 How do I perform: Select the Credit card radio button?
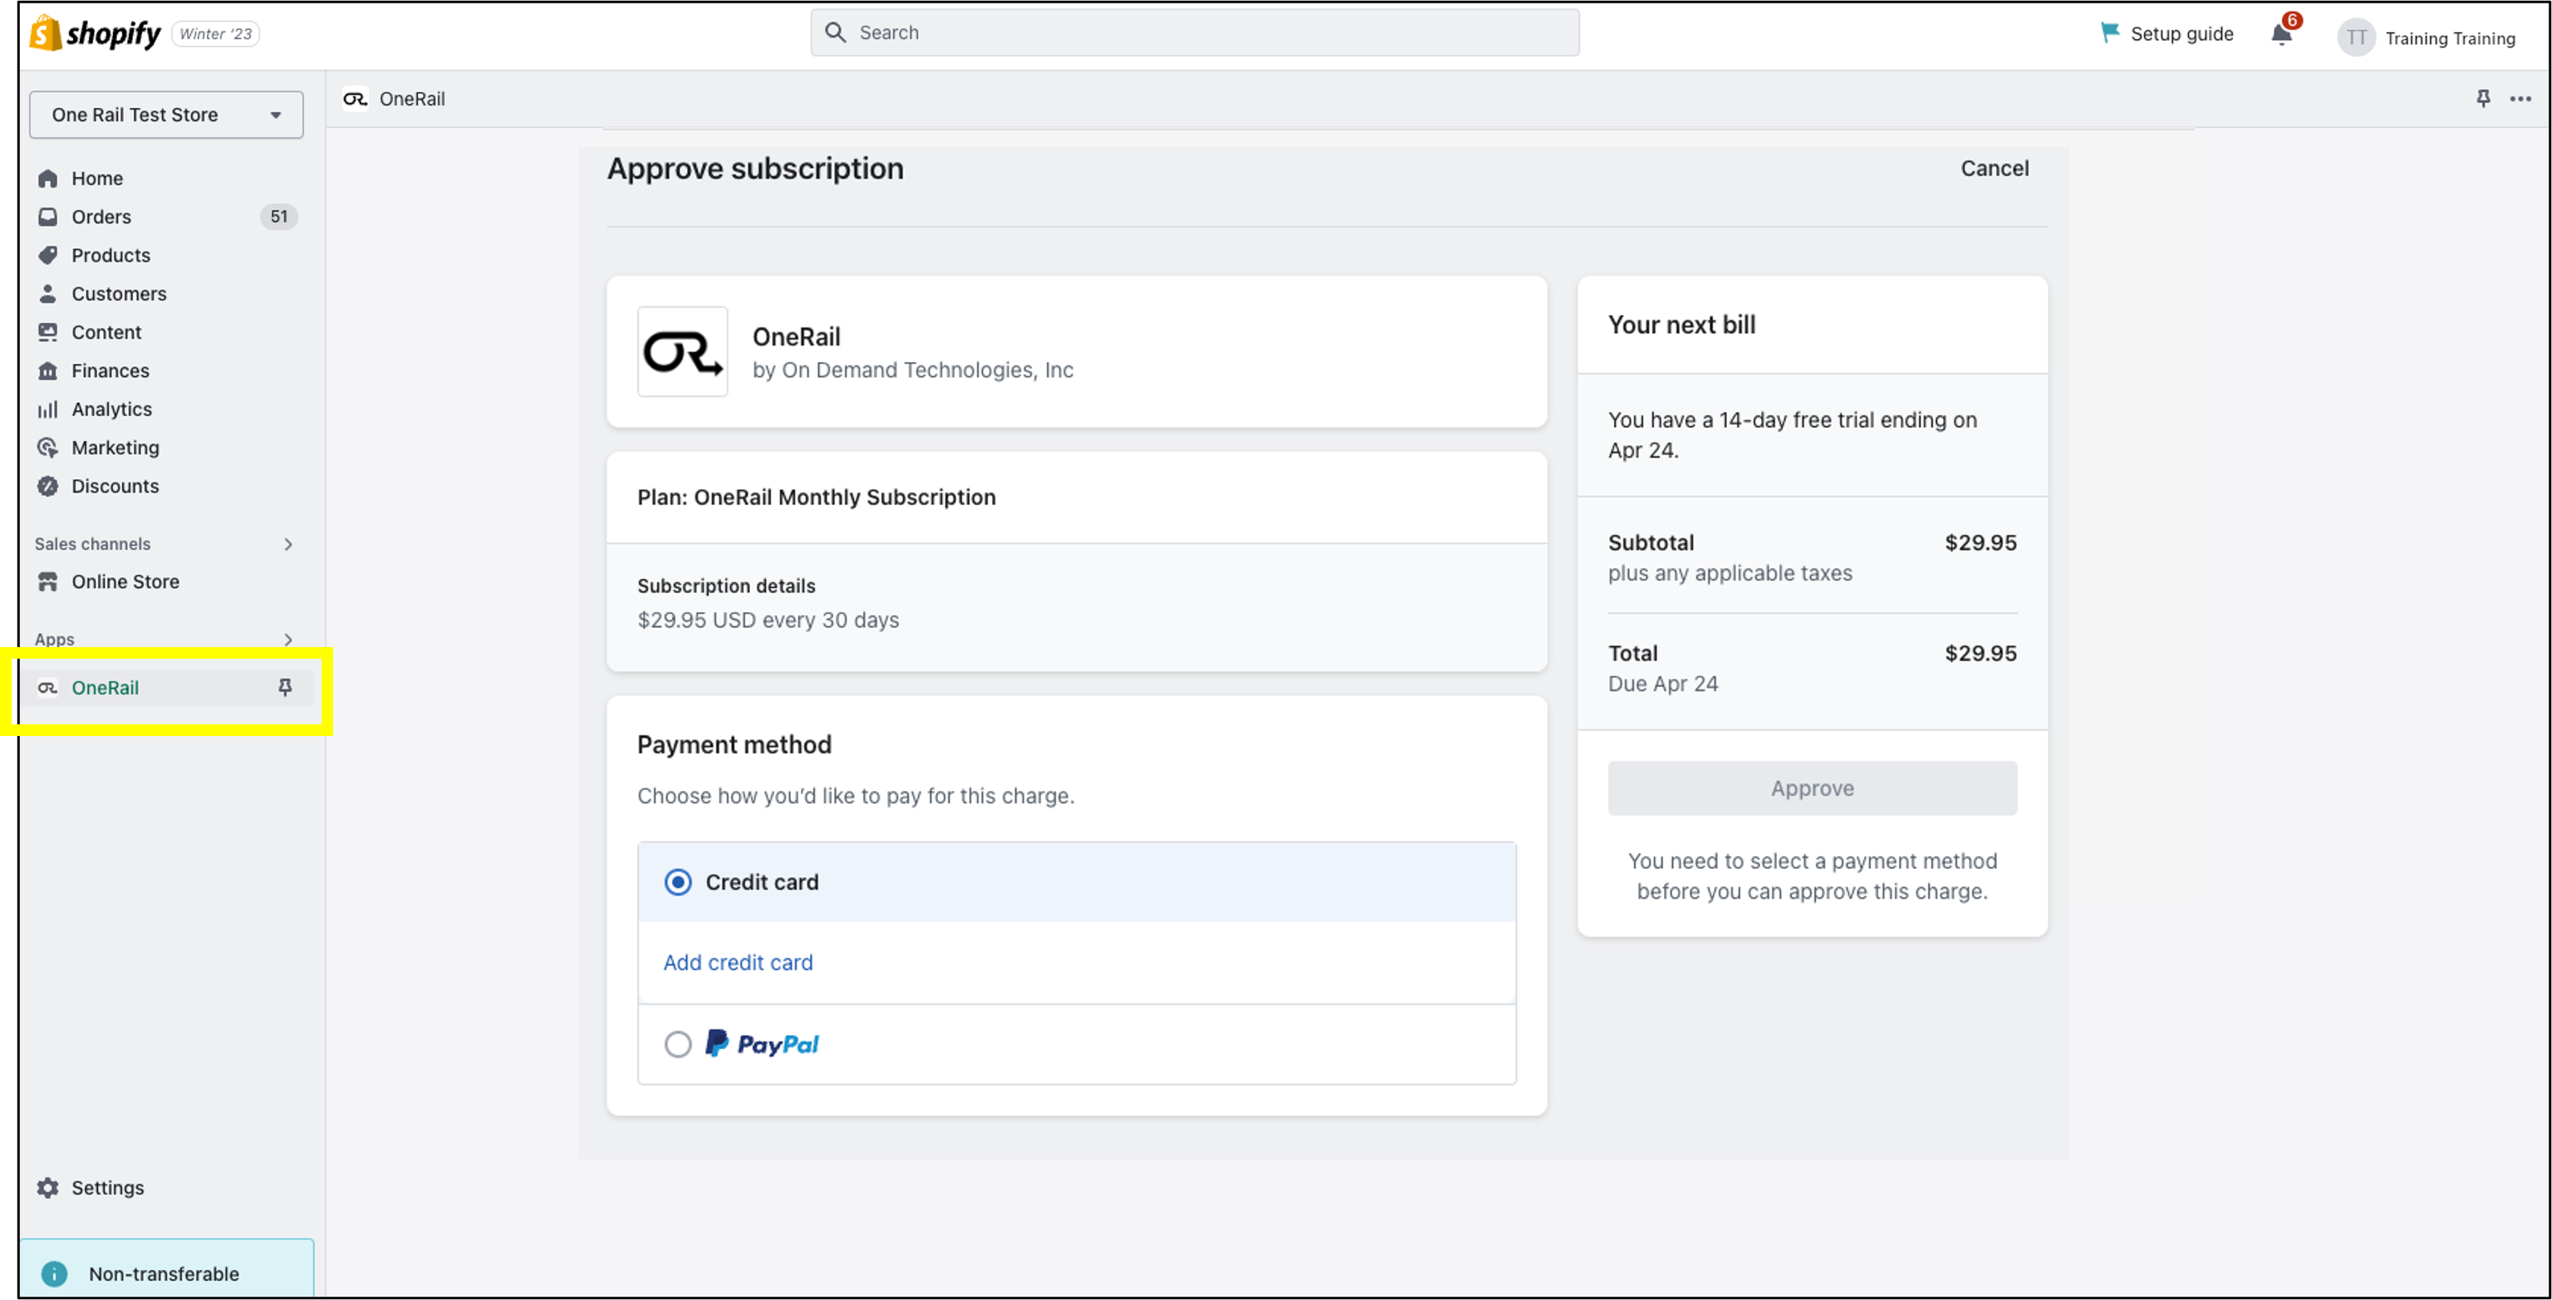[x=678, y=882]
